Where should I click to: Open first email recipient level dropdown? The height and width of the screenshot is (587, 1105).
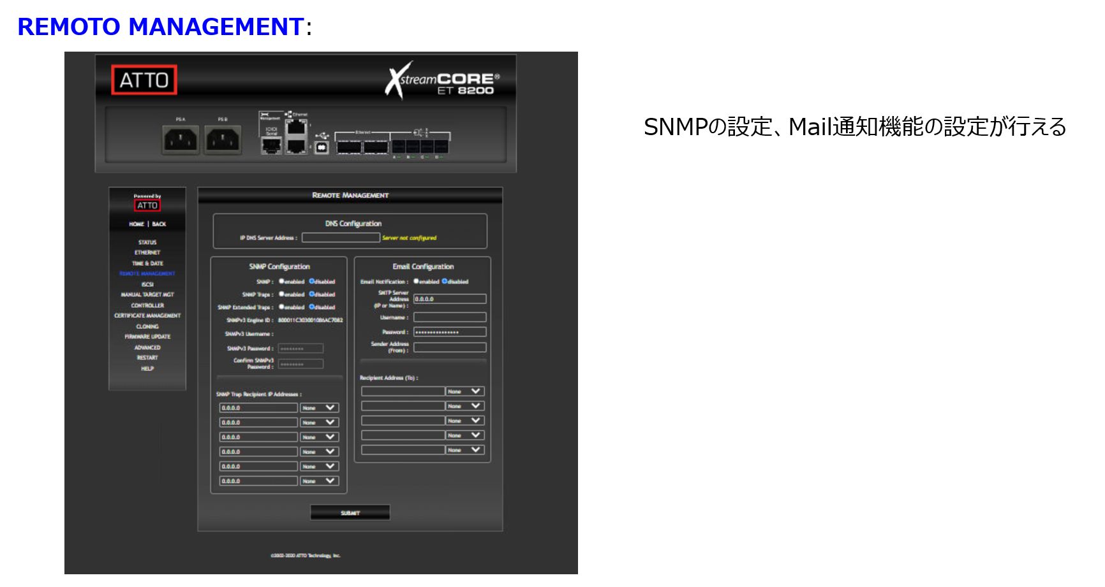tap(464, 391)
